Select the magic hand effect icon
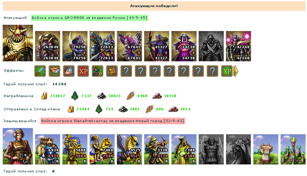This screenshot has width=307, height=176. tap(69, 71)
